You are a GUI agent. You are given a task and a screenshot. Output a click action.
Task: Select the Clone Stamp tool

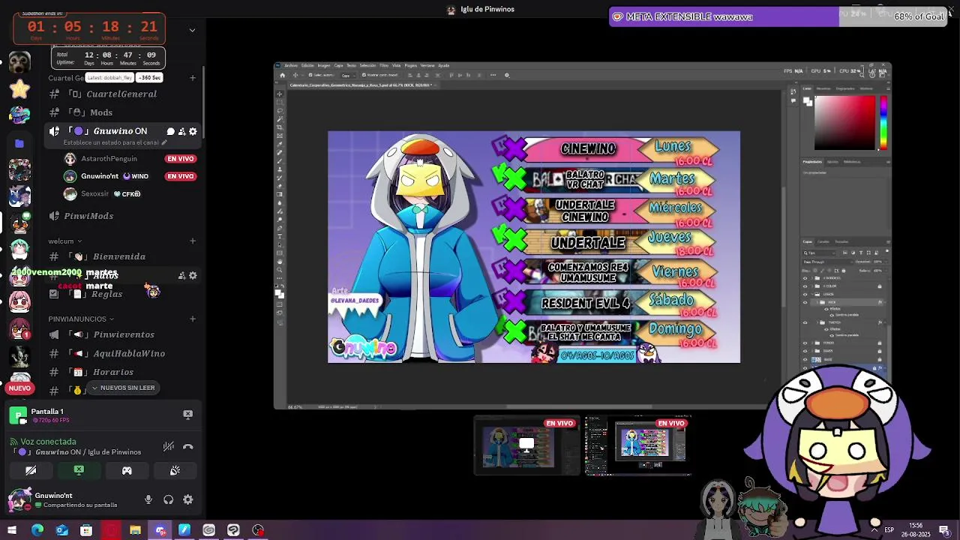click(x=280, y=169)
